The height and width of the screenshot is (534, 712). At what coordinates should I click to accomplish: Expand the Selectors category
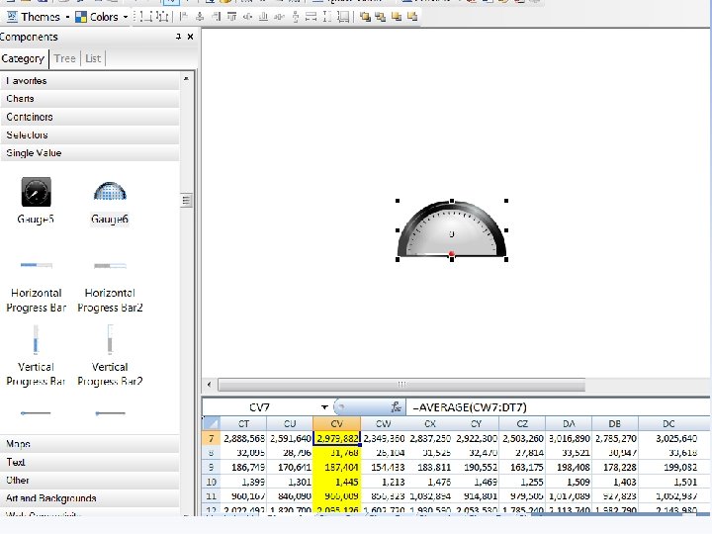click(x=90, y=134)
